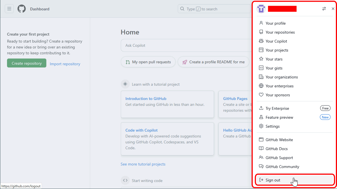This screenshot has width=337, height=189.
Task: Click the Copilot icon beside Your Copilot
Action: point(261,41)
